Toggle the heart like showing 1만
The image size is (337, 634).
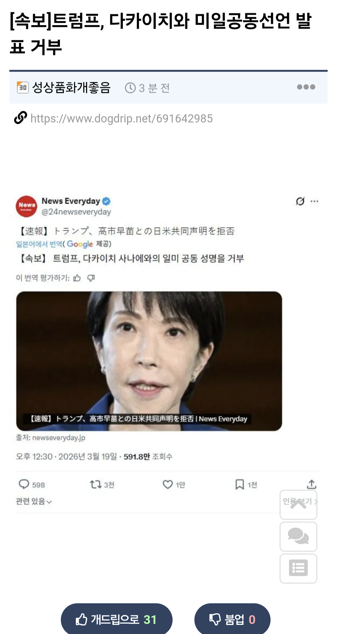[x=168, y=484]
